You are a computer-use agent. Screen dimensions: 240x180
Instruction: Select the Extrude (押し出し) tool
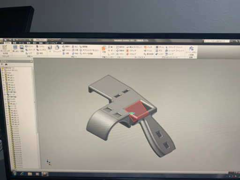15,49
